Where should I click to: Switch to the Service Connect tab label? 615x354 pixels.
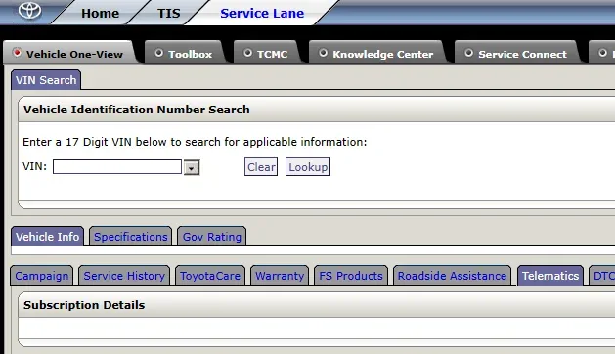pos(522,54)
